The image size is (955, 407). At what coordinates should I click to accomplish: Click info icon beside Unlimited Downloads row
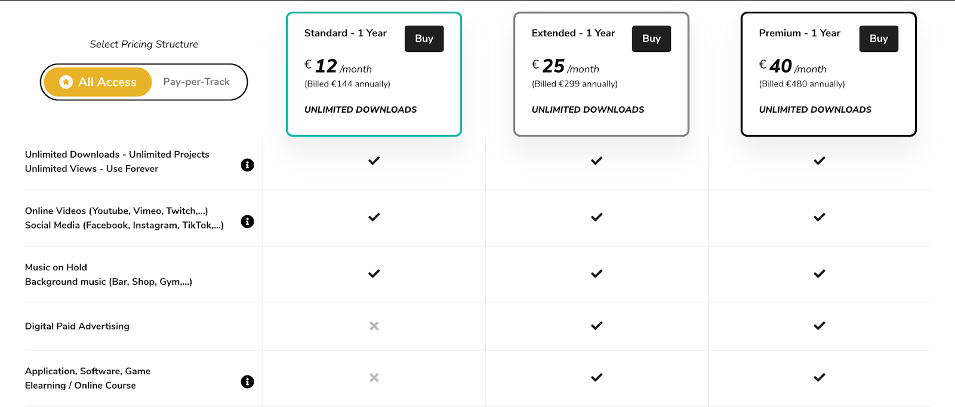(247, 165)
